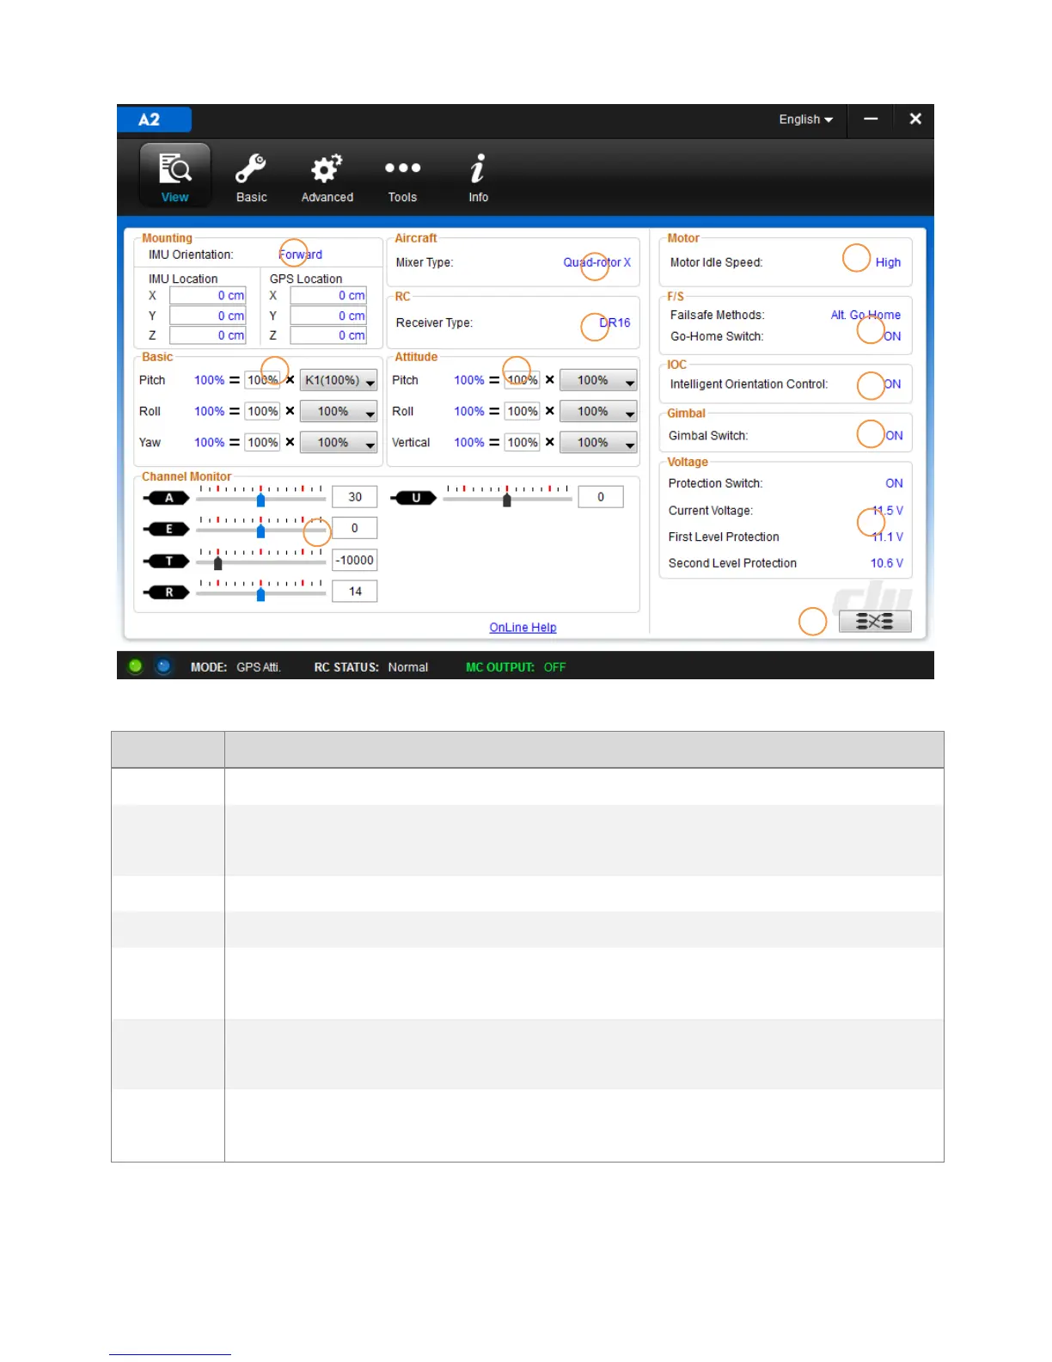Click the Forward IMU orientation value
This screenshot has width=1052, height=1362.
300,255
